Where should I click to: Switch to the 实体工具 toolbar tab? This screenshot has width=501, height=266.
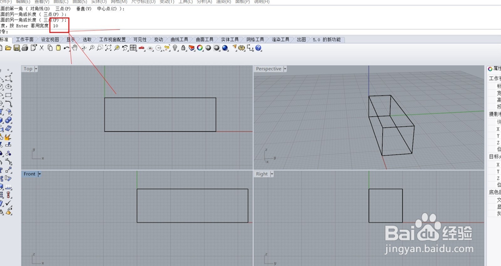[230, 39]
